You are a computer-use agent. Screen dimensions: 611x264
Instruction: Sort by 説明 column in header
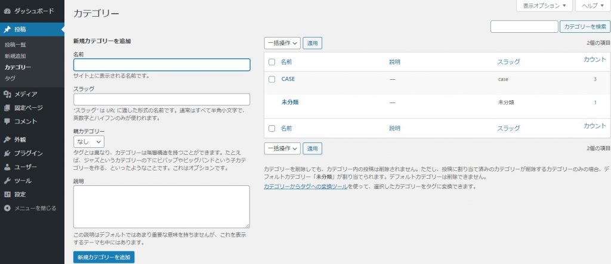pos(395,61)
